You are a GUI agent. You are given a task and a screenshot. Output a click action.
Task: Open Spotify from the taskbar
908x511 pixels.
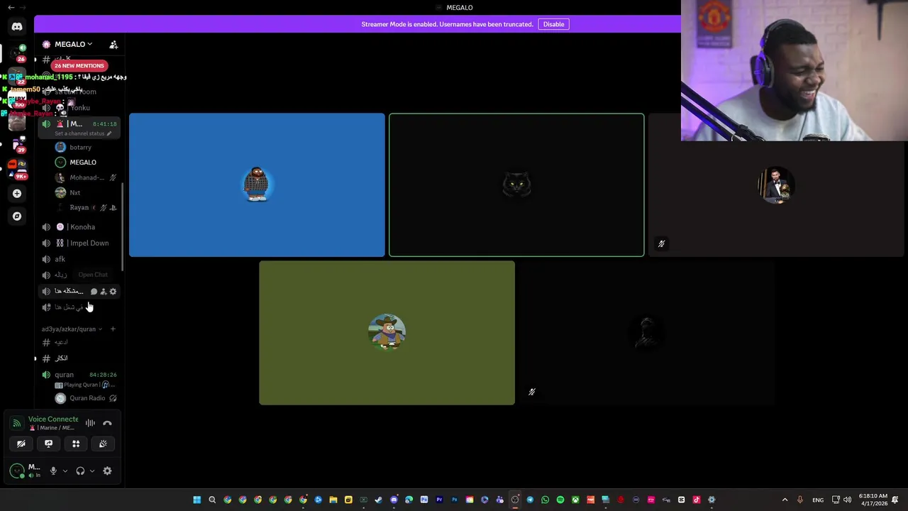point(560,500)
